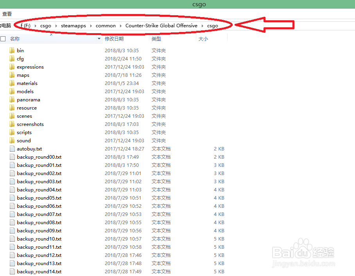
Task: Click the backup_round05.txt file icon
Action: pos(13,198)
